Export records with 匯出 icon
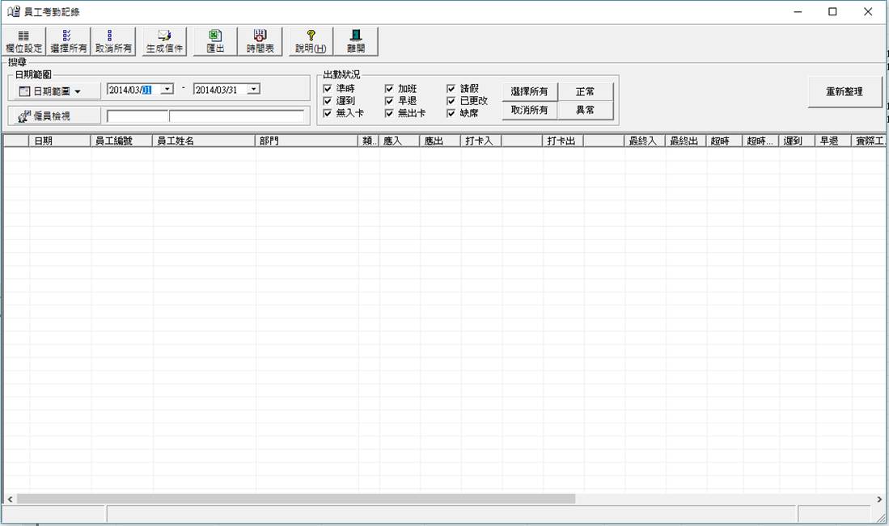 point(215,41)
